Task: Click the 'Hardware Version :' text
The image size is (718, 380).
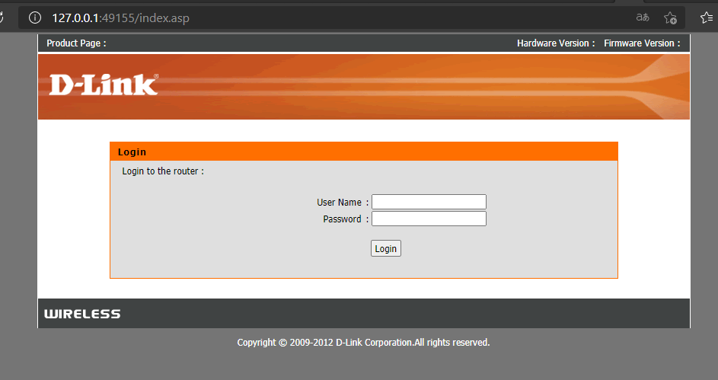Action: tap(556, 43)
